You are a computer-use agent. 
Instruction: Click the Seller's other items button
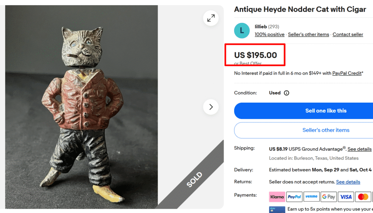326,130
